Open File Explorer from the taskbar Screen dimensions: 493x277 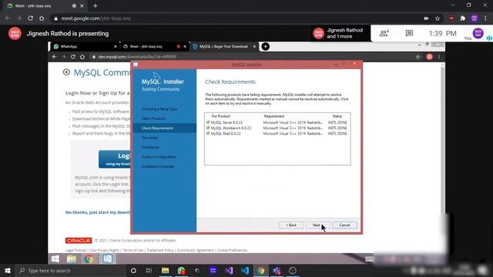(x=165, y=270)
